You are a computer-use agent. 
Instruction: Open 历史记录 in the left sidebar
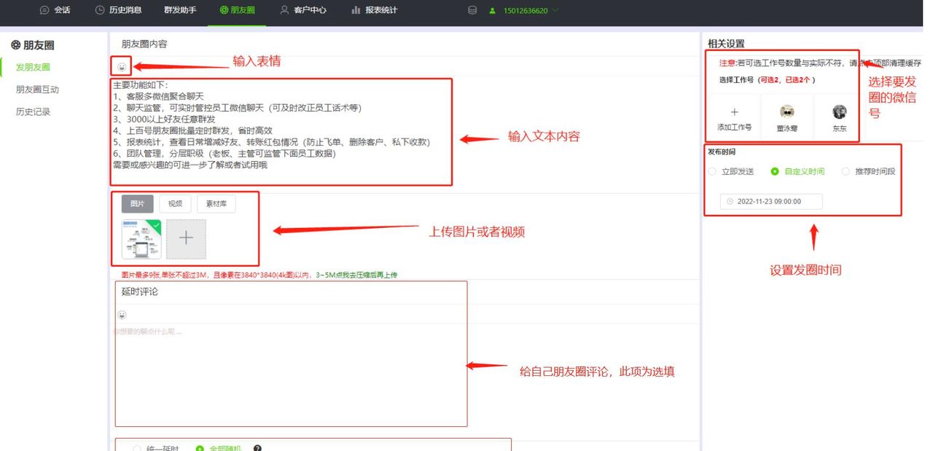pyautogui.click(x=34, y=112)
